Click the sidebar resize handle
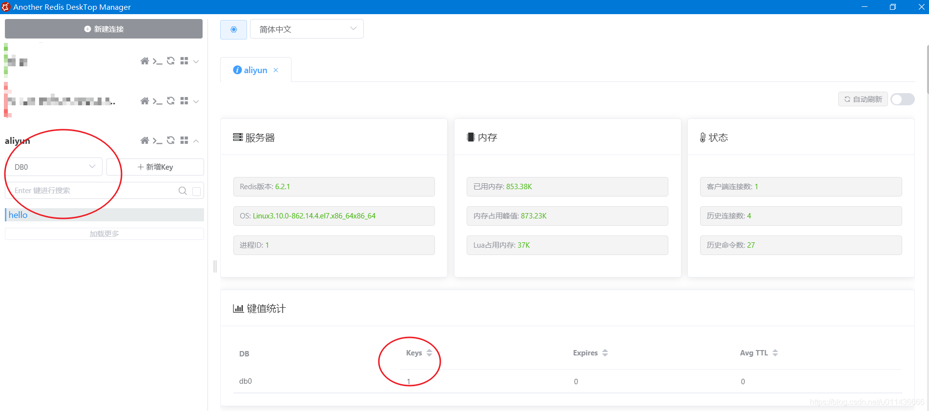The width and height of the screenshot is (929, 411). click(x=215, y=266)
